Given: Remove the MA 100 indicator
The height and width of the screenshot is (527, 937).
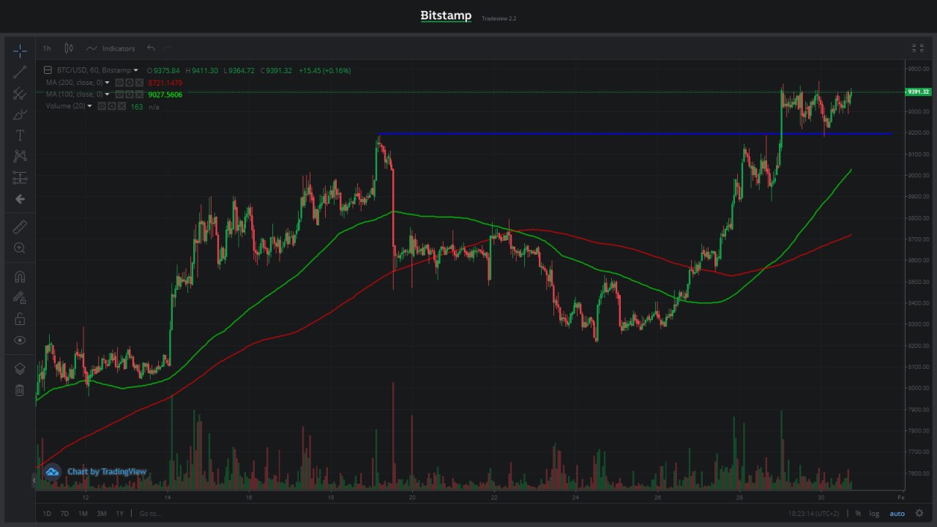Looking at the screenshot, I should 138,94.
